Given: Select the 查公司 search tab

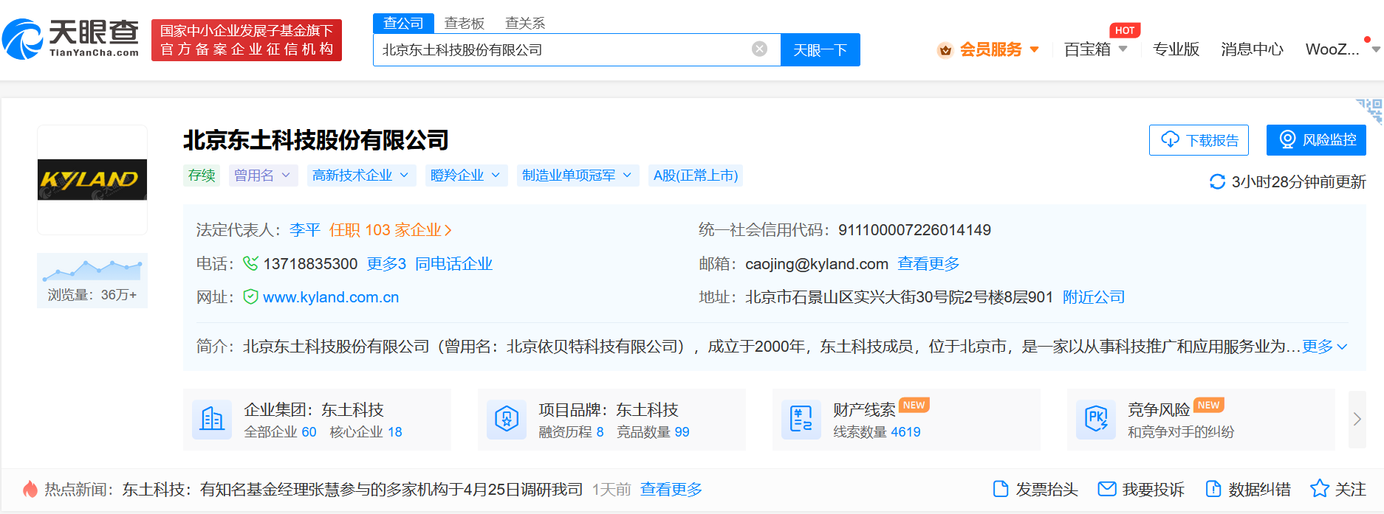Looking at the screenshot, I should point(403,24).
